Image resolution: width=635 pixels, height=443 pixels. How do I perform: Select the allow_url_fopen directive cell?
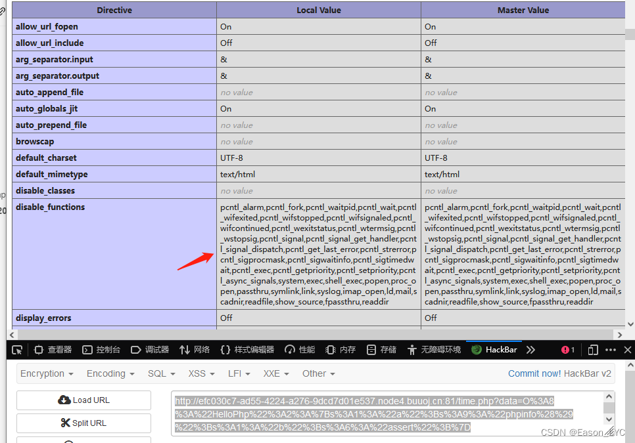click(114, 27)
